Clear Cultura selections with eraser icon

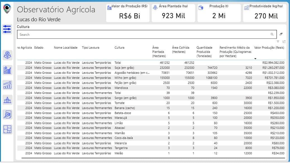pyautogui.click(x=281, y=34)
